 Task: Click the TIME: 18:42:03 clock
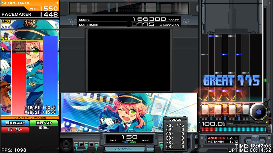(x=253, y=146)
